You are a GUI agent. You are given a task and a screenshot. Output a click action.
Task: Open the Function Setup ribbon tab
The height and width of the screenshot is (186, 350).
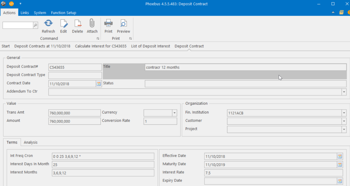coord(63,13)
